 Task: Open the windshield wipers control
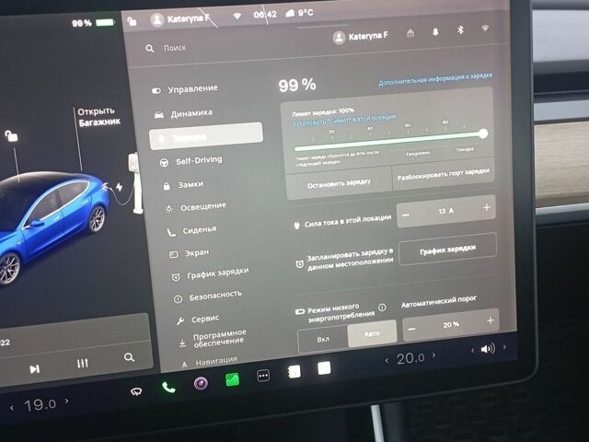pyautogui.click(x=136, y=392)
